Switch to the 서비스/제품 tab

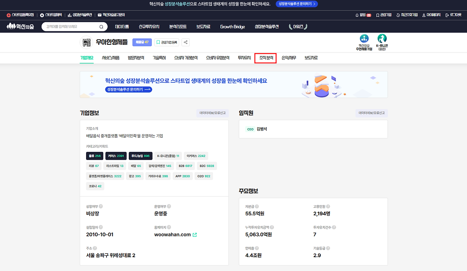pyautogui.click(x=111, y=58)
